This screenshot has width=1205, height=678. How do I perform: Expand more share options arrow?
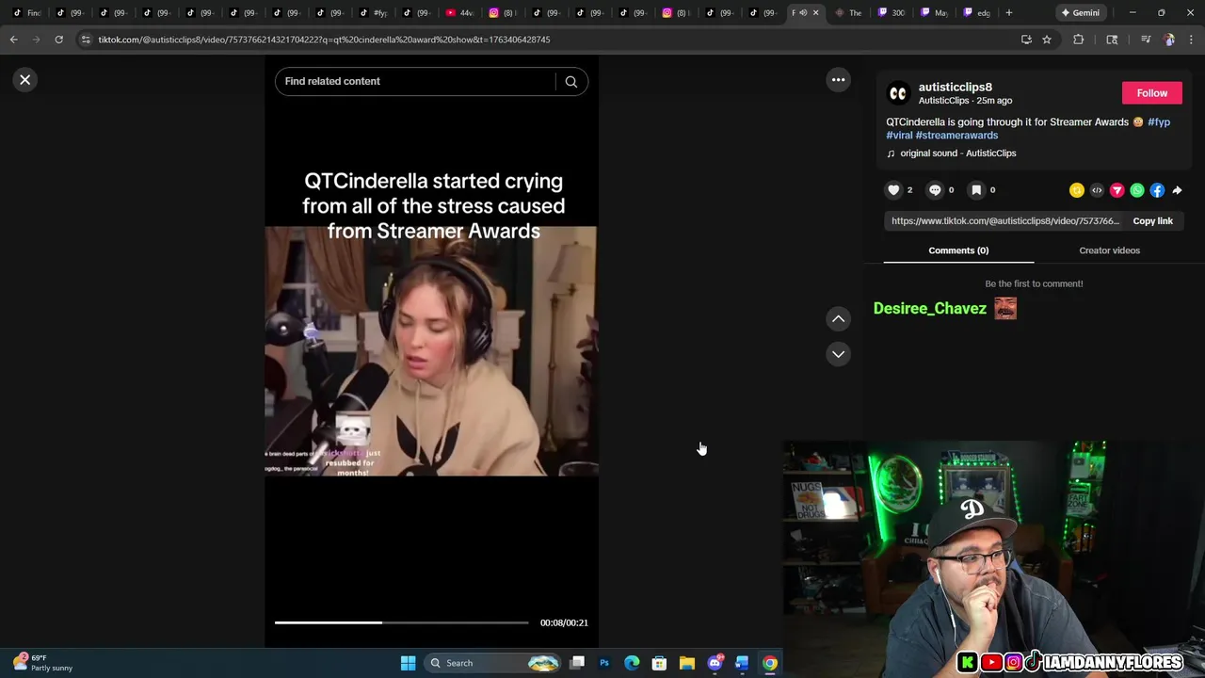coord(1177,190)
